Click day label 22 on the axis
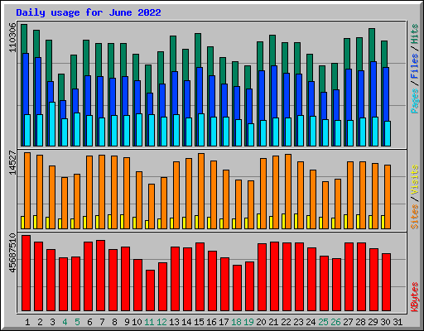Viewport: 424px width, 331px height. [x=286, y=322]
